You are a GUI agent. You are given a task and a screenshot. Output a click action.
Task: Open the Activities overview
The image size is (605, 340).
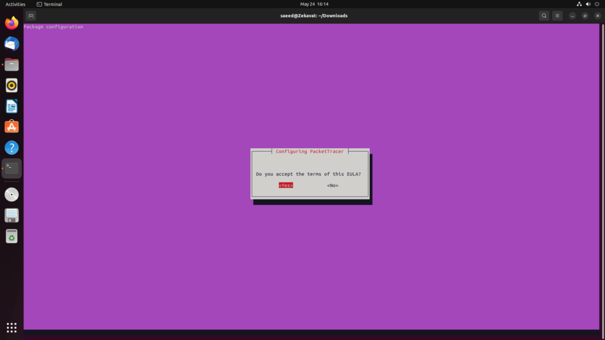[x=15, y=4]
